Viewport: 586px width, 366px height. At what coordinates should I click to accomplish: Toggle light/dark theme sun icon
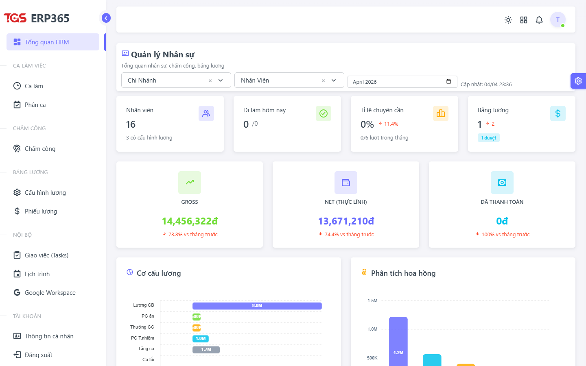click(x=508, y=20)
